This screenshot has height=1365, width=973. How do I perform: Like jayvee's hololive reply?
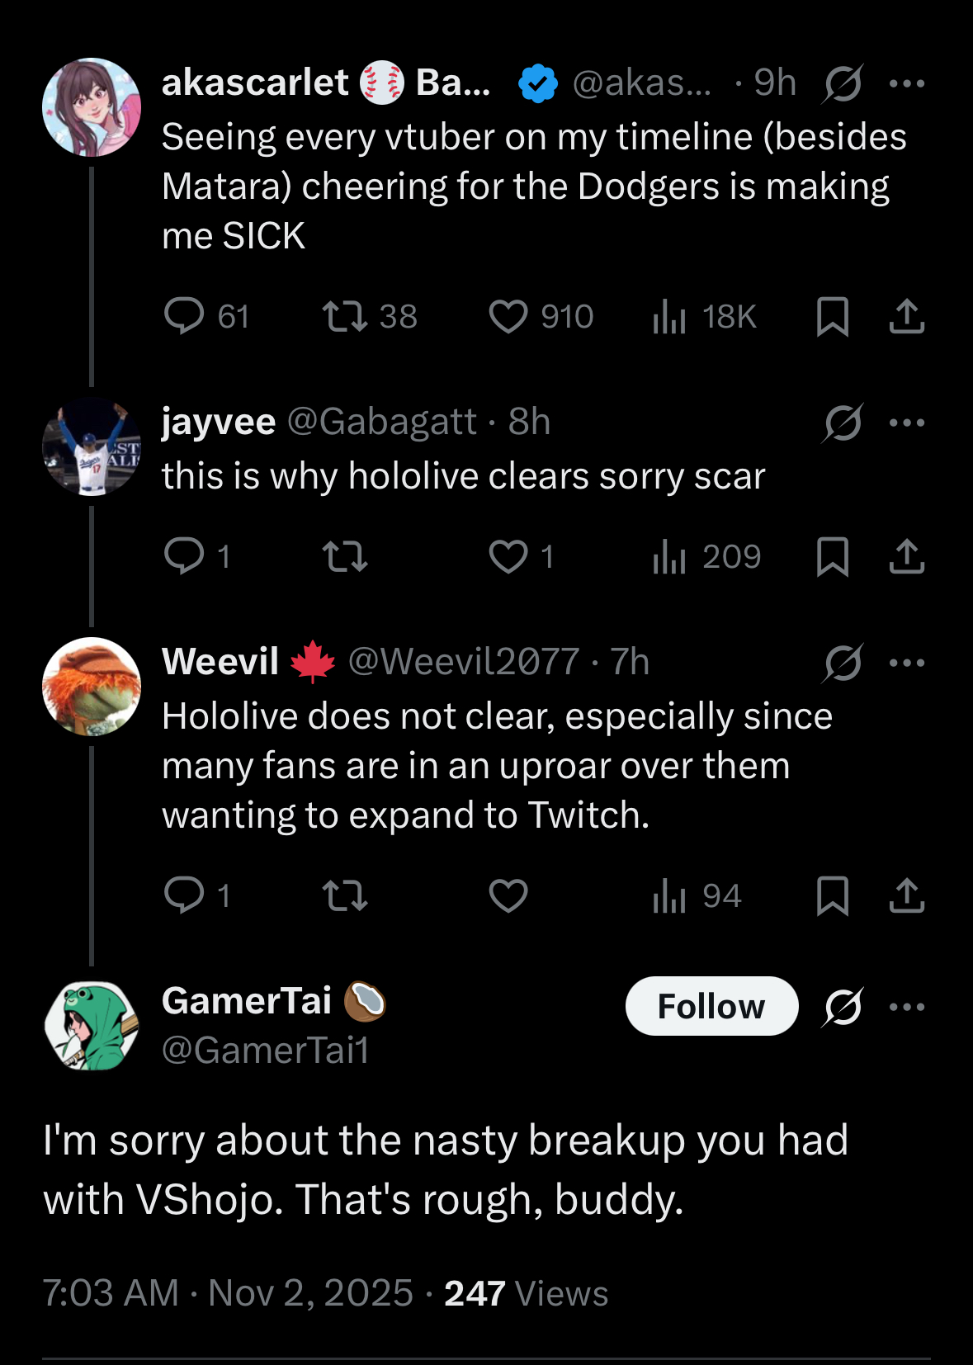click(508, 556)
